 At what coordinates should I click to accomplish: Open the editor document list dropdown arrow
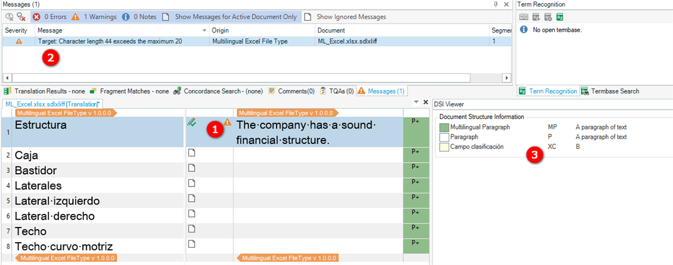click(416, 102)
